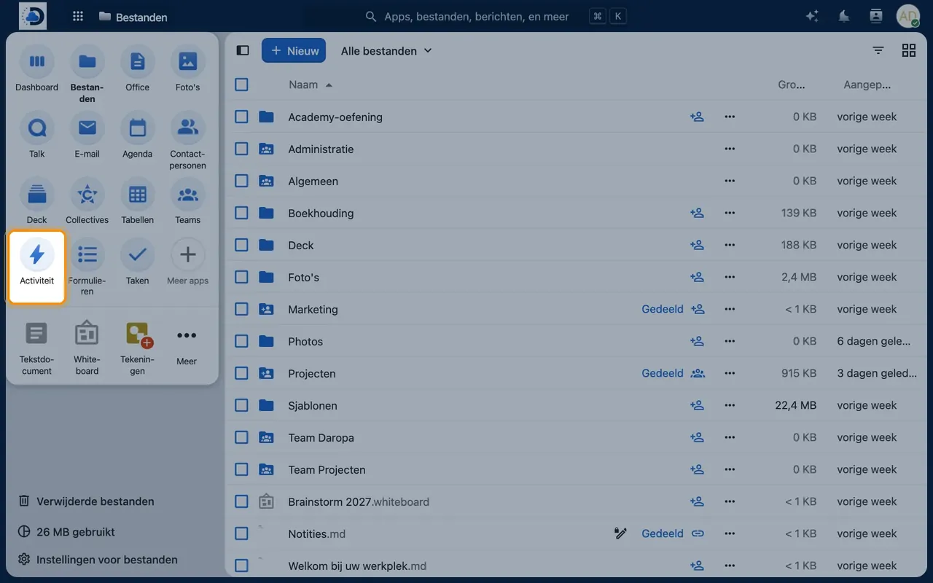933x583 pixels.
Task: Open the Team Daropa folder
Action: tap(321, 437)
